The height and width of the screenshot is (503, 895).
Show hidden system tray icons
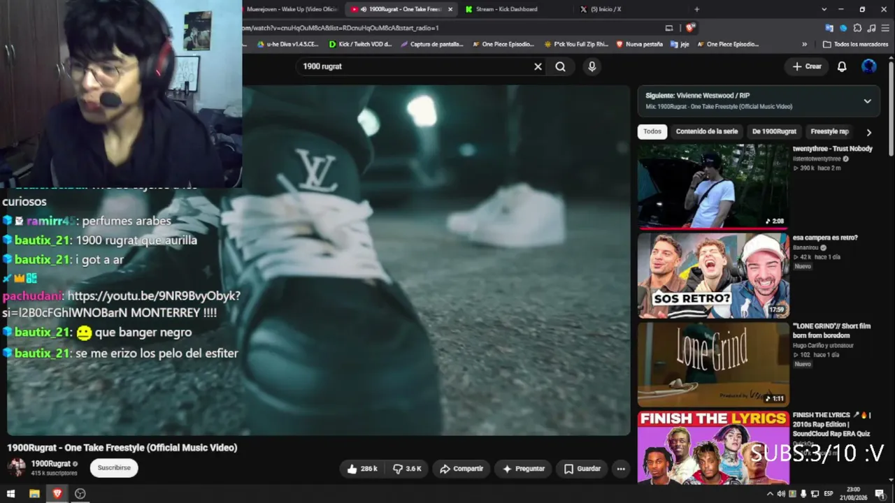coord(770,494)
